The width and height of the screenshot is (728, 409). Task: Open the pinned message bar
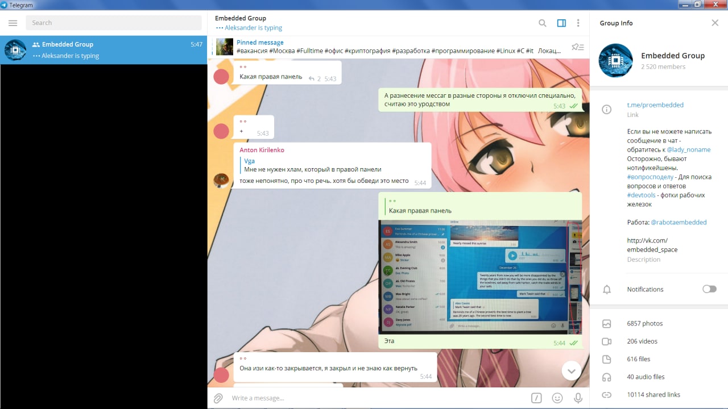[398, 47]
